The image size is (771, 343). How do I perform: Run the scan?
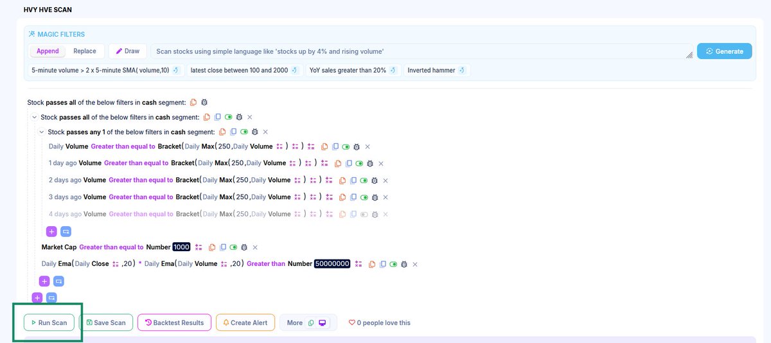point(49,322)
